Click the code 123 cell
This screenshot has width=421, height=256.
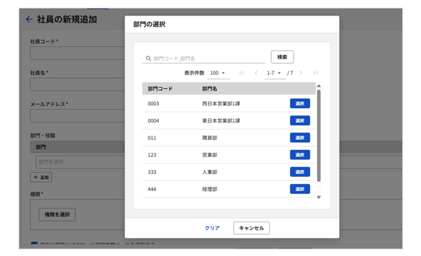point(152,155)
